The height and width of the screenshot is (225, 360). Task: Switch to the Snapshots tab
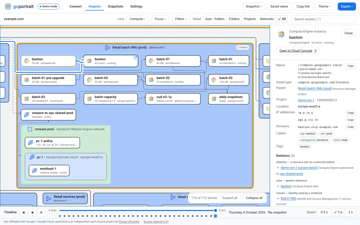[115, 6]
